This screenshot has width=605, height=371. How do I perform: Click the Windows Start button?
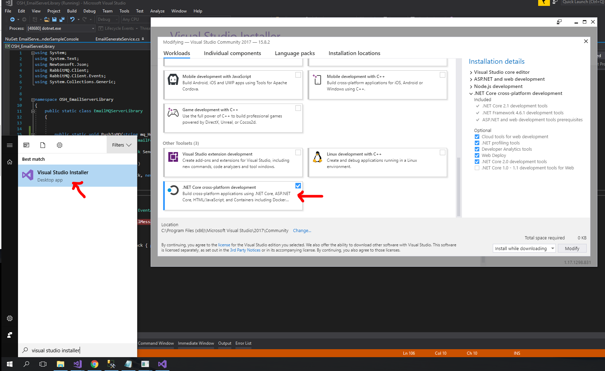click(10, 364)
